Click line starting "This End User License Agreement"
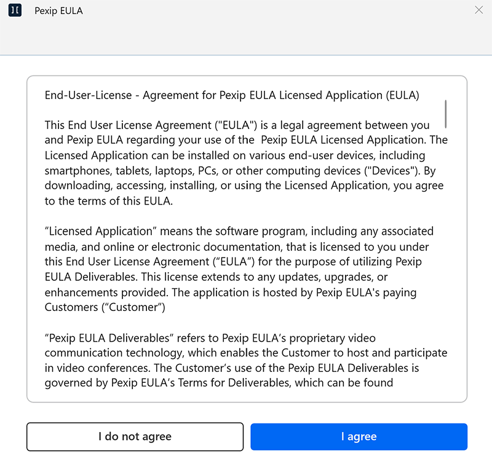 point(237,125)
